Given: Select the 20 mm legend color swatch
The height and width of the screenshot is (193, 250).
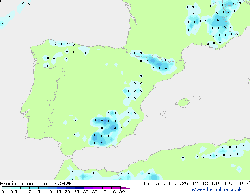Looking at the screenshot, I should click(70, 188).
